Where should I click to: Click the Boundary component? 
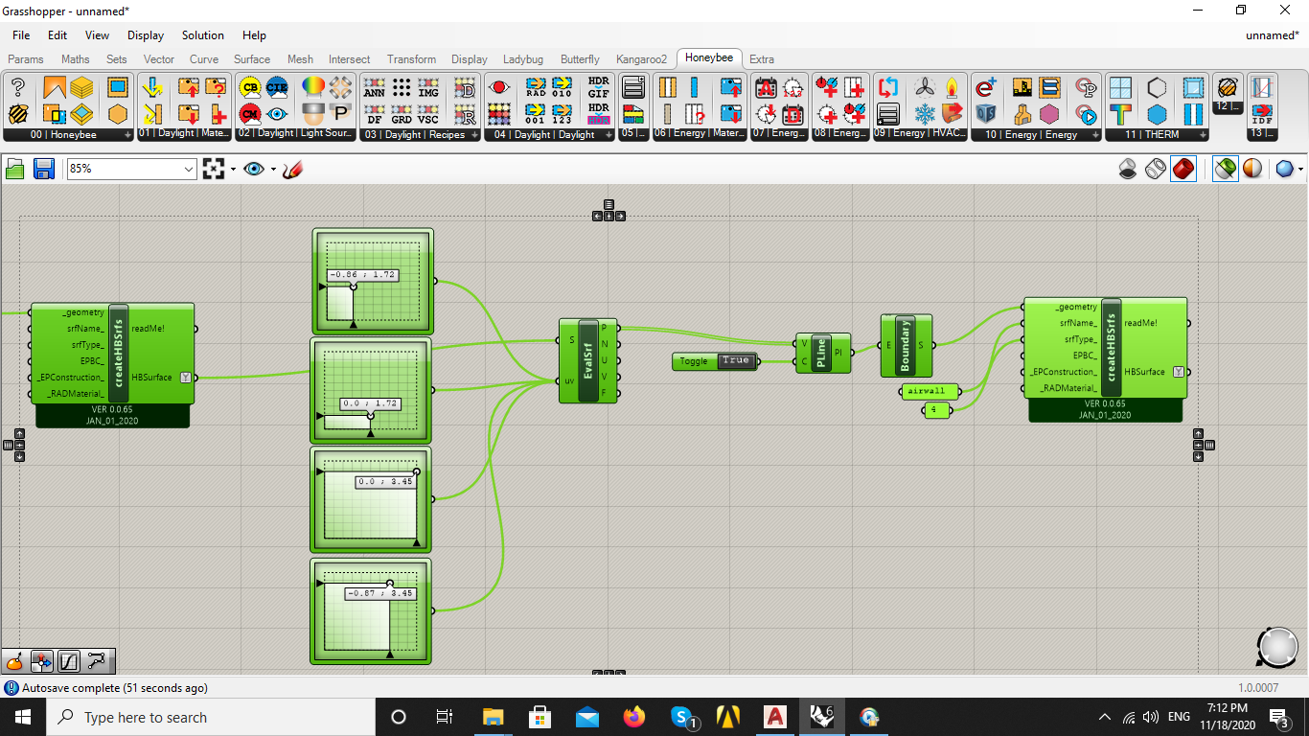pos(906,345)
